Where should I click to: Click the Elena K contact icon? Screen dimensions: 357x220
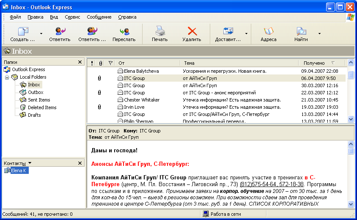[x=7, y=170]
